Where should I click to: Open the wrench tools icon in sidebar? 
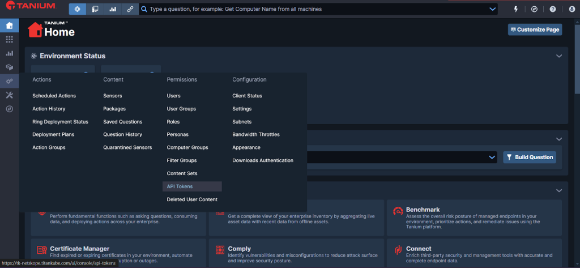point(10,95)
